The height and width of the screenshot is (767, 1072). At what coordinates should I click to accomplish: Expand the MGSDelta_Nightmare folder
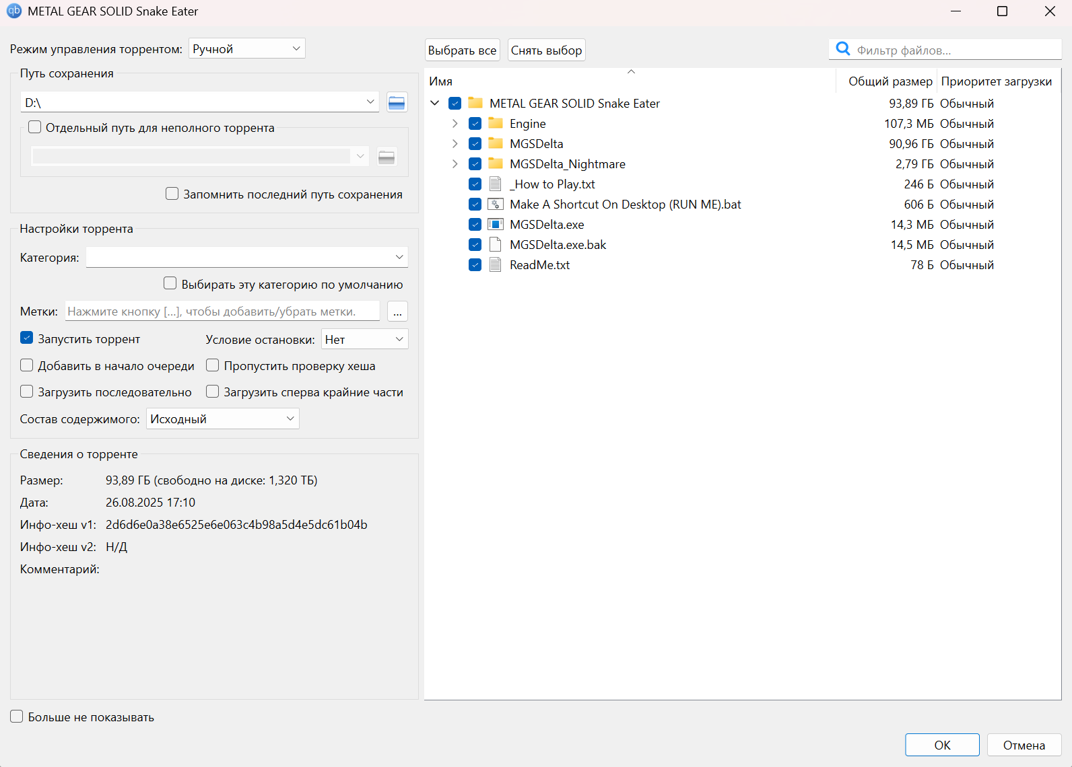(x=455, y=164)
